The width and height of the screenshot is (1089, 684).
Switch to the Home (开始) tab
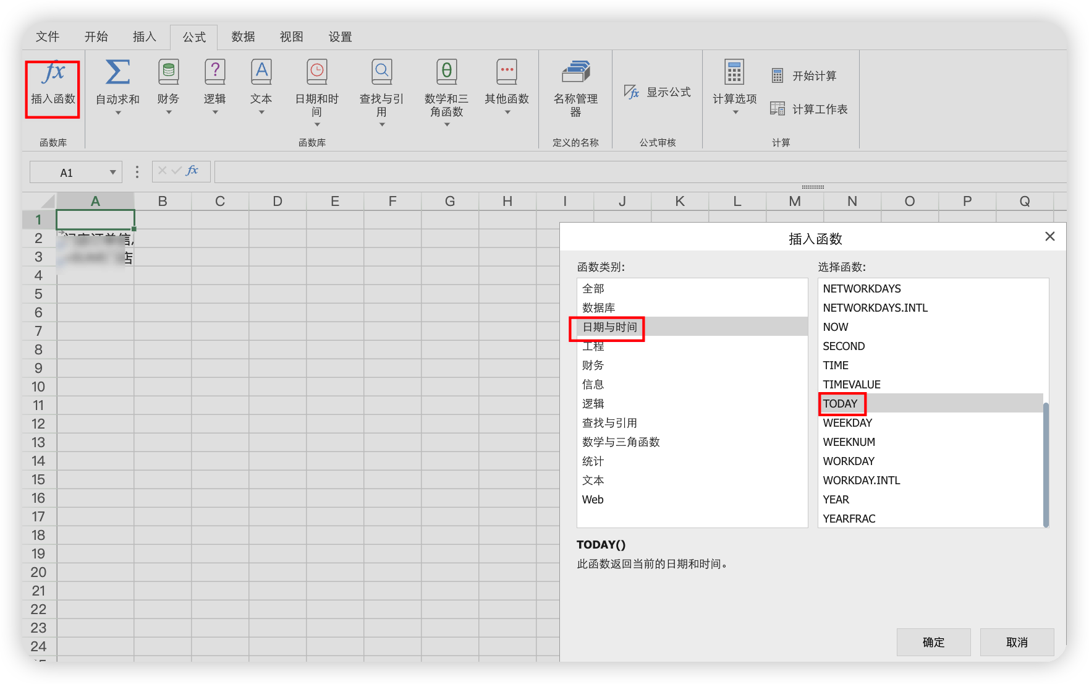96,36
